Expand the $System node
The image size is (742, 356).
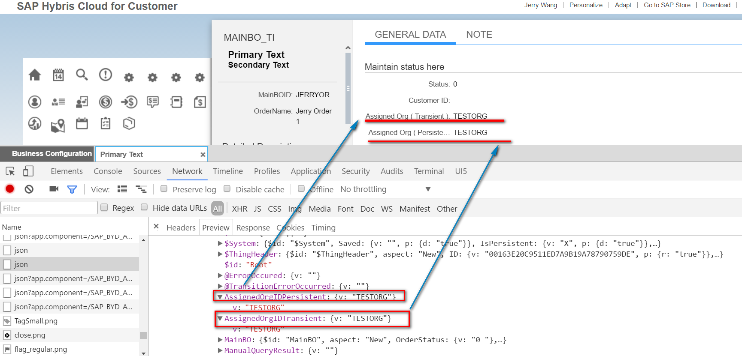click(x=220, y=243)
